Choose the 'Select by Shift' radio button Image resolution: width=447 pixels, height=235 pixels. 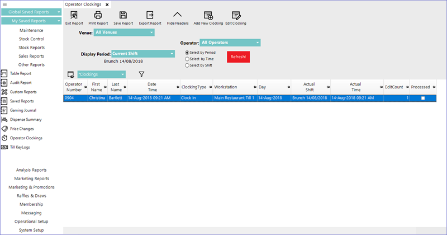(x=187, y=65)
